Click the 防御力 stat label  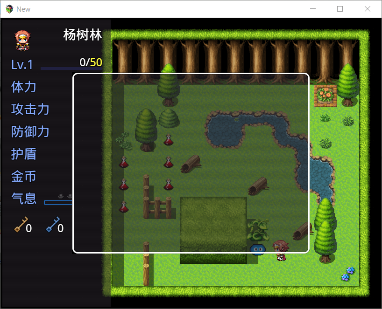(x=30, y=131)
